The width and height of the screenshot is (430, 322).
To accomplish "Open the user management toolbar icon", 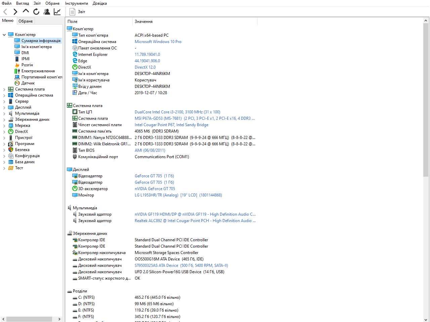I will 47,12.
